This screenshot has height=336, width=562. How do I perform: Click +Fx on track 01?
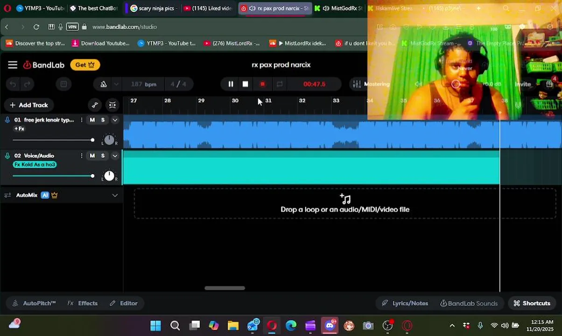[19, 129]
